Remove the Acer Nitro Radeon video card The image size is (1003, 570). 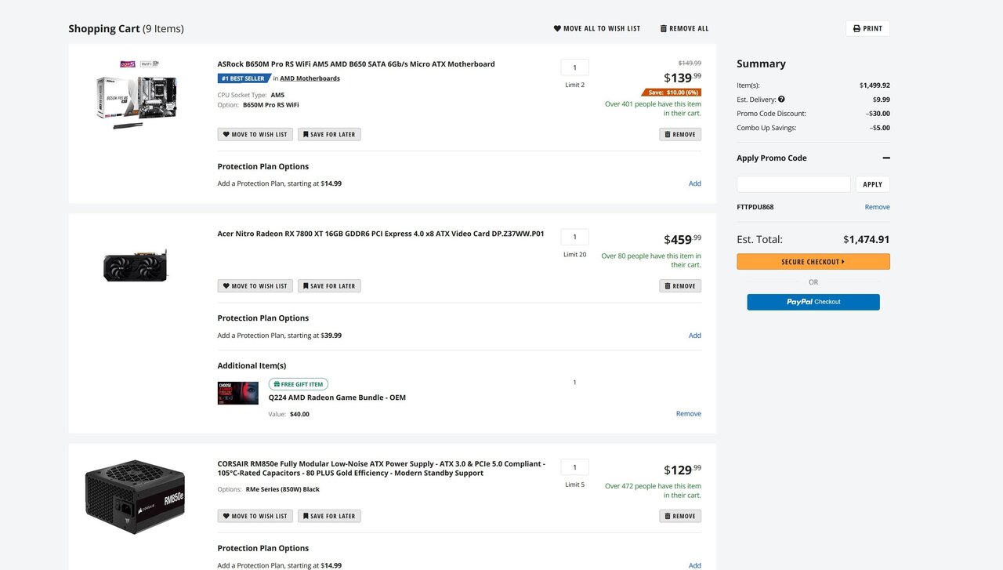(679, 286)
